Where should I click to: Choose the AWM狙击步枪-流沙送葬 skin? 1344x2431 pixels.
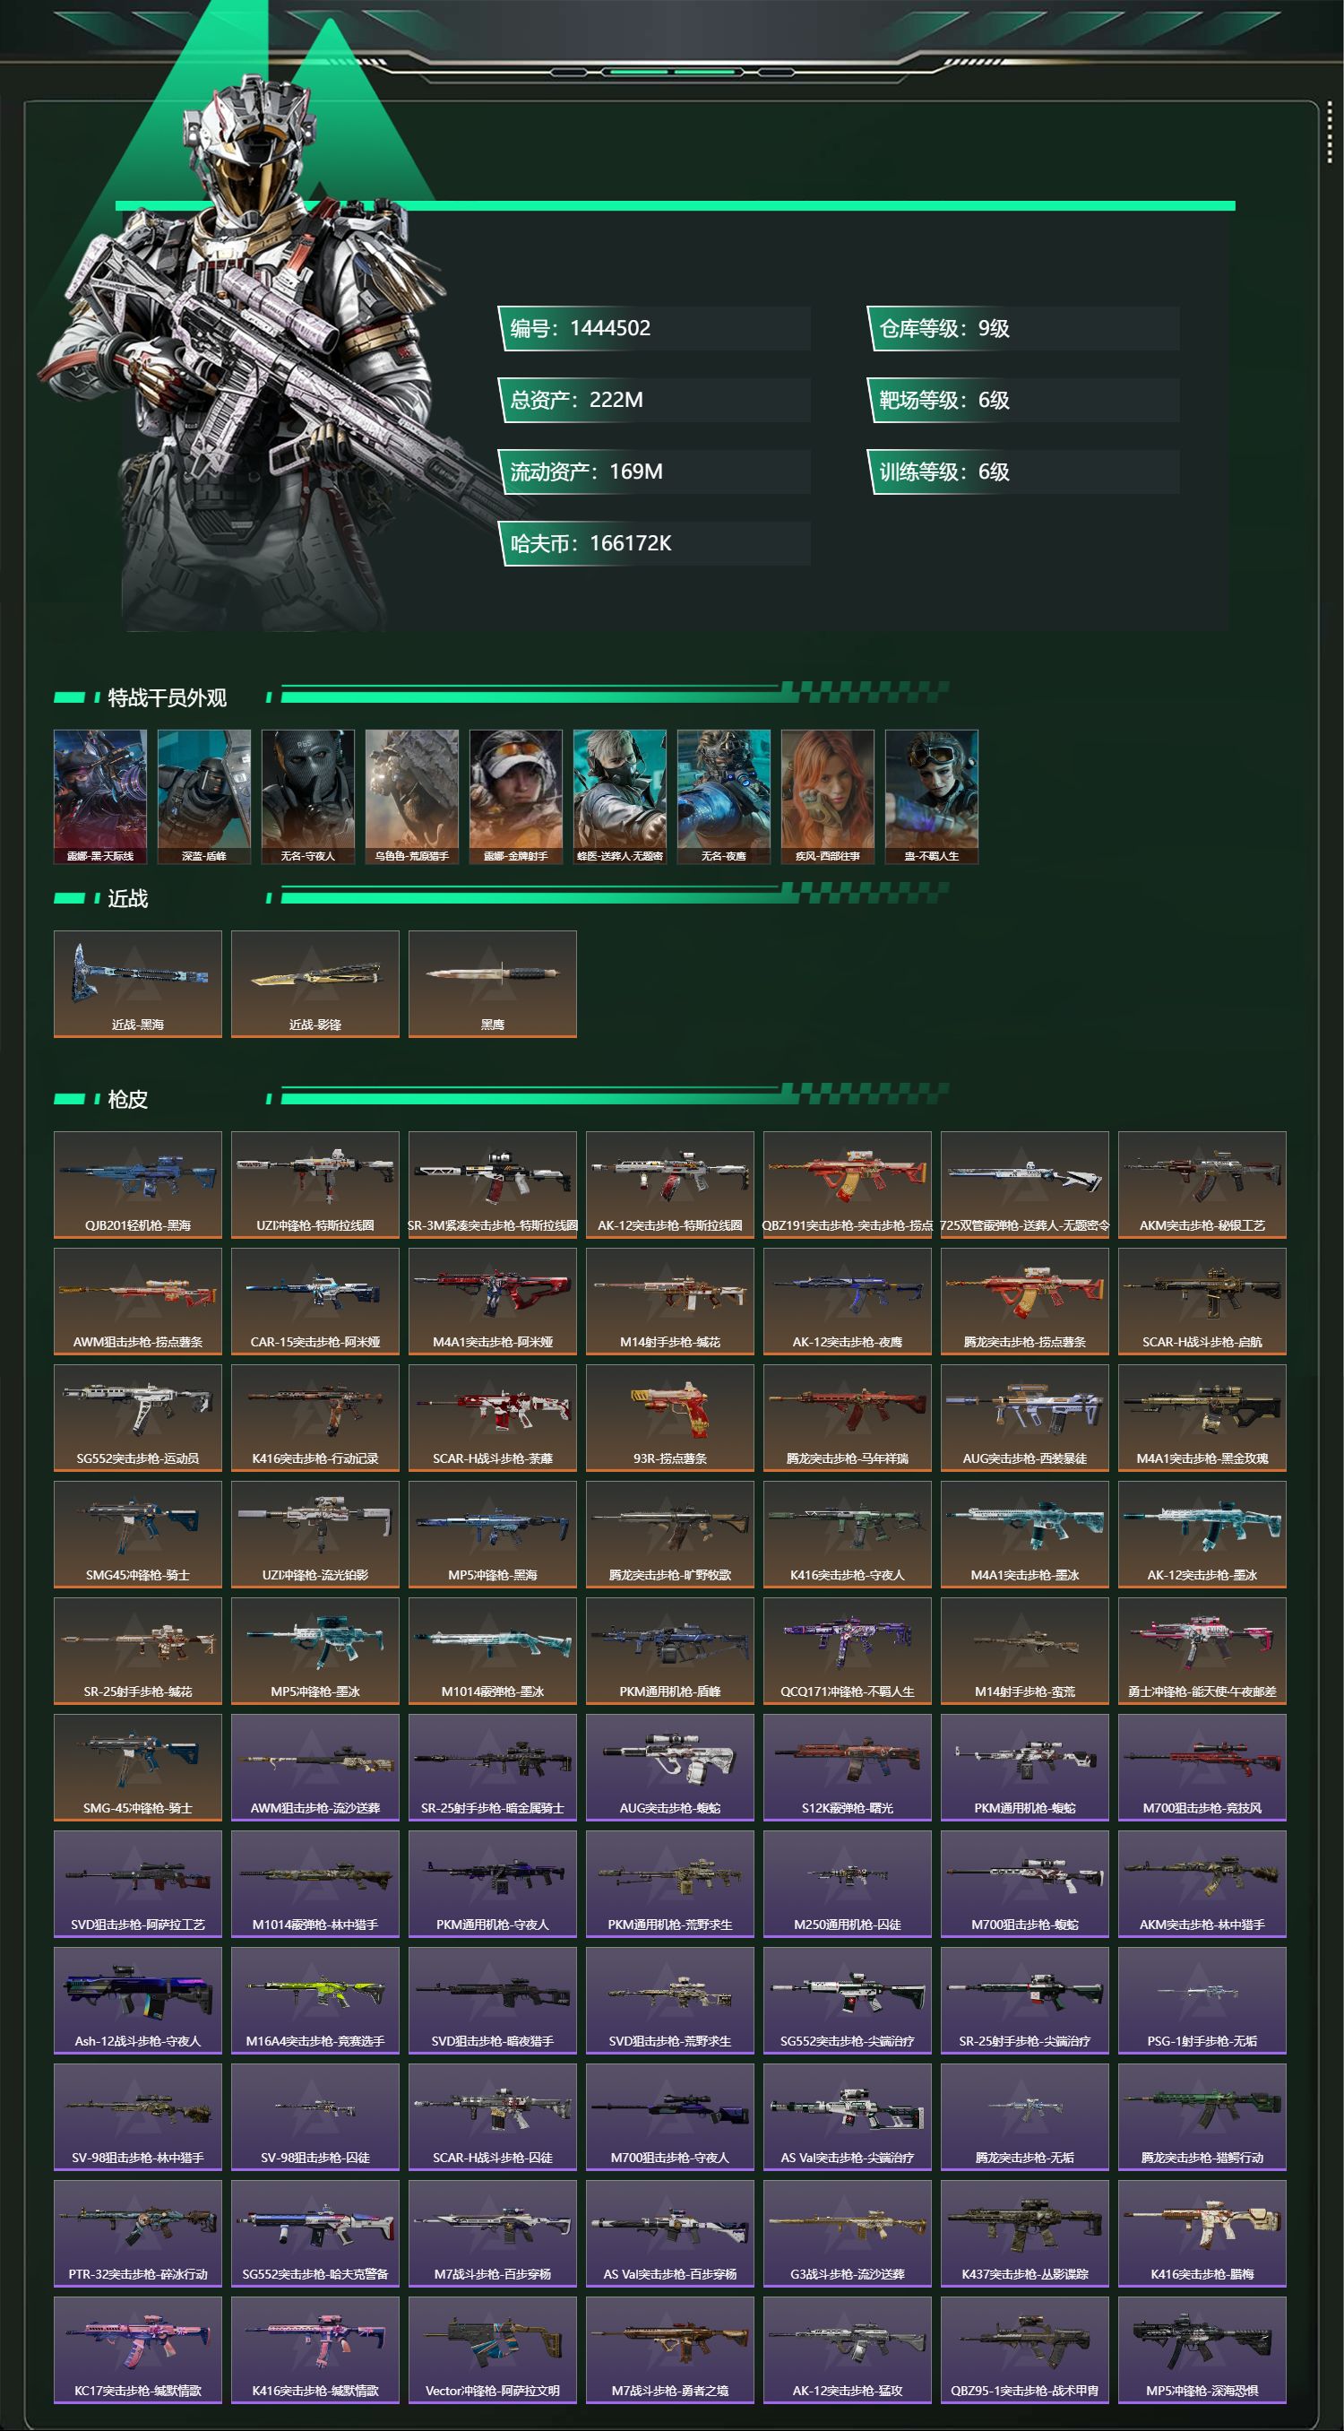315,1768
